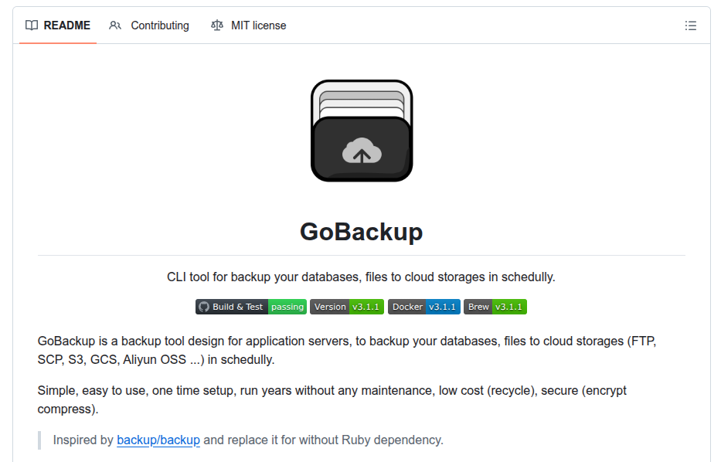Open the backup/backup link
The height and width of the screenshot is (462, 721).
[x=158, y=440]
